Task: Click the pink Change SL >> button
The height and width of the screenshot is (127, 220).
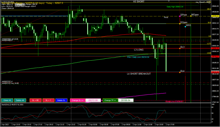Action: click(x=77, y=100)
